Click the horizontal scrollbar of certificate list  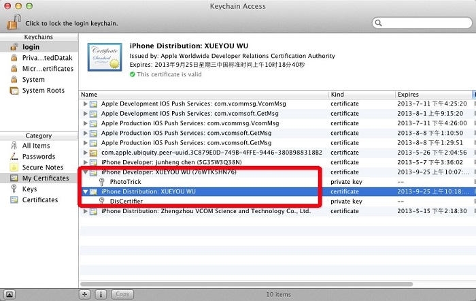[246, 284]
